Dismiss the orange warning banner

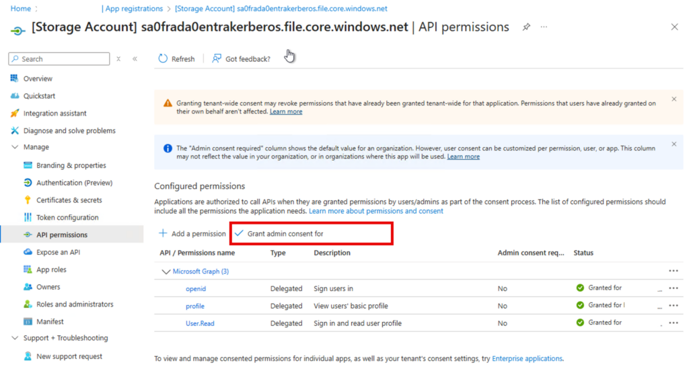(674, 99)
